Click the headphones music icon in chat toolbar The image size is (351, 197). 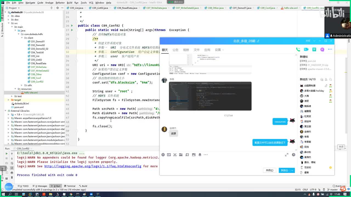187,155
